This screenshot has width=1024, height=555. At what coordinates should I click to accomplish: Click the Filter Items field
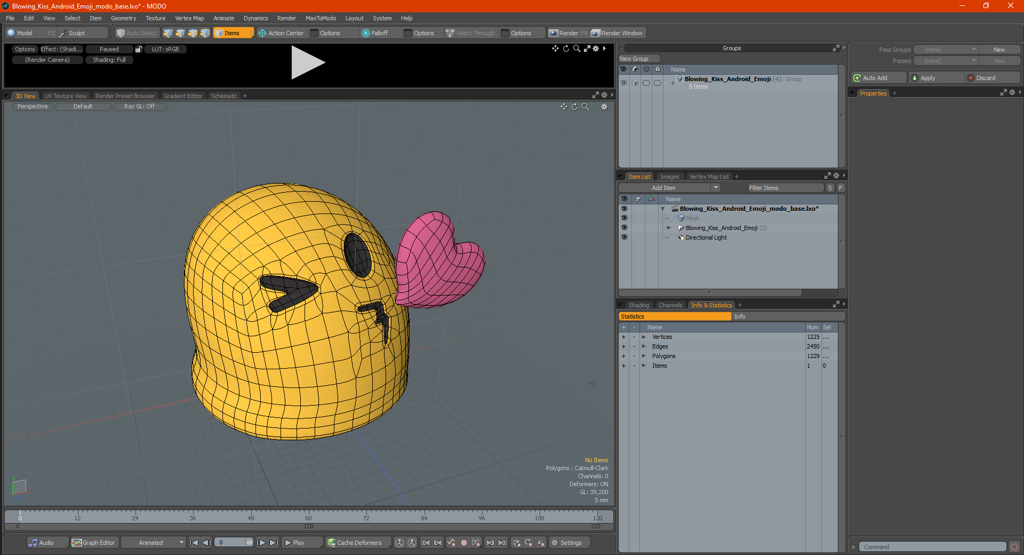[x=786, y=188]
